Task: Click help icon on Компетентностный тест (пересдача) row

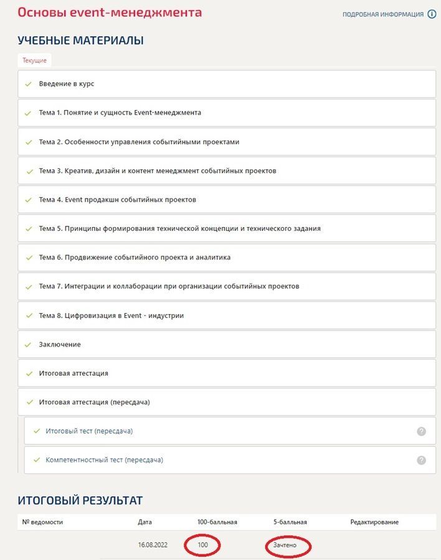Action: (421, 460)
